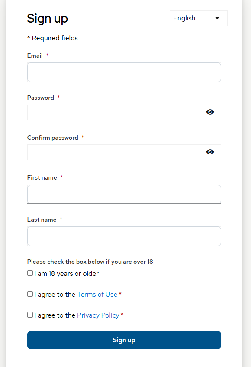Click the 'Required fields' notice text
This screenshot has width=251, height=367.
click(52, 38)
